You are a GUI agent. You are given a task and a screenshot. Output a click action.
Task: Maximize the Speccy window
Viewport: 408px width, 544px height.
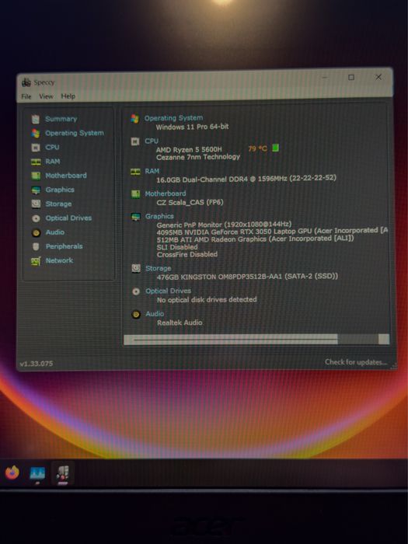click(351, 77)
